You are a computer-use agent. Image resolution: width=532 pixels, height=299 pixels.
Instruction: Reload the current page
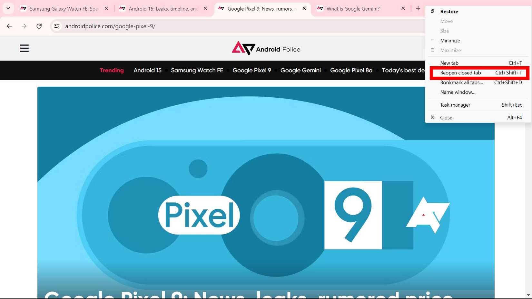pos(39,26)
